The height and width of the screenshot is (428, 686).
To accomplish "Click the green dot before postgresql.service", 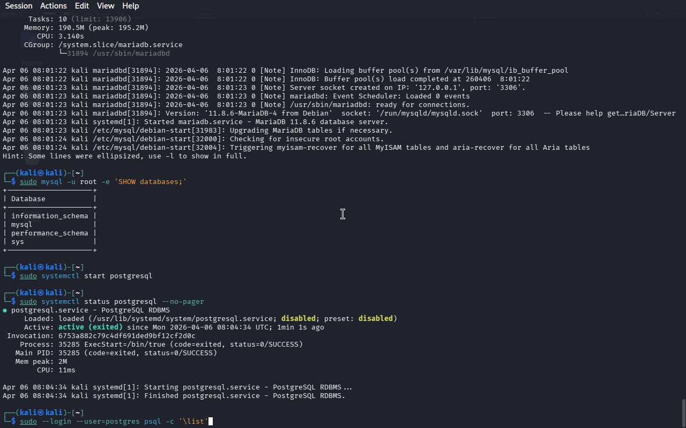I will click(x=5, y=310).
